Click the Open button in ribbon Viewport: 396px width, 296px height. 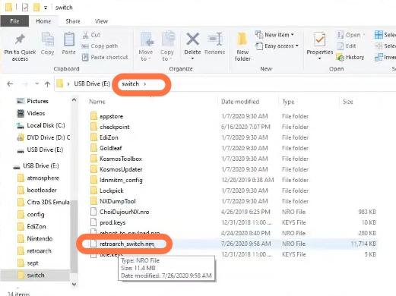coord(351,35)
